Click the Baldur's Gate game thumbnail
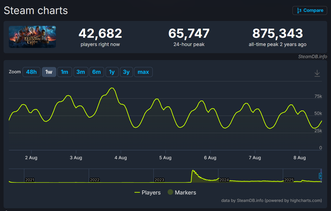The image size is (331, 211). point(32,37)
